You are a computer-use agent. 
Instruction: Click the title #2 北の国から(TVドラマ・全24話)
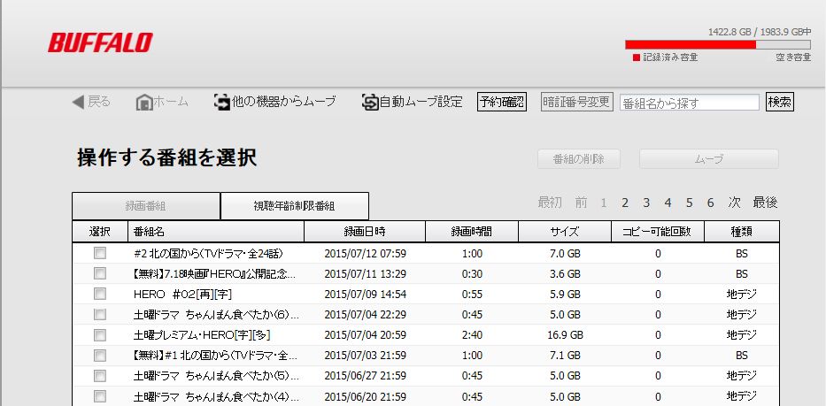coord(208,253)
